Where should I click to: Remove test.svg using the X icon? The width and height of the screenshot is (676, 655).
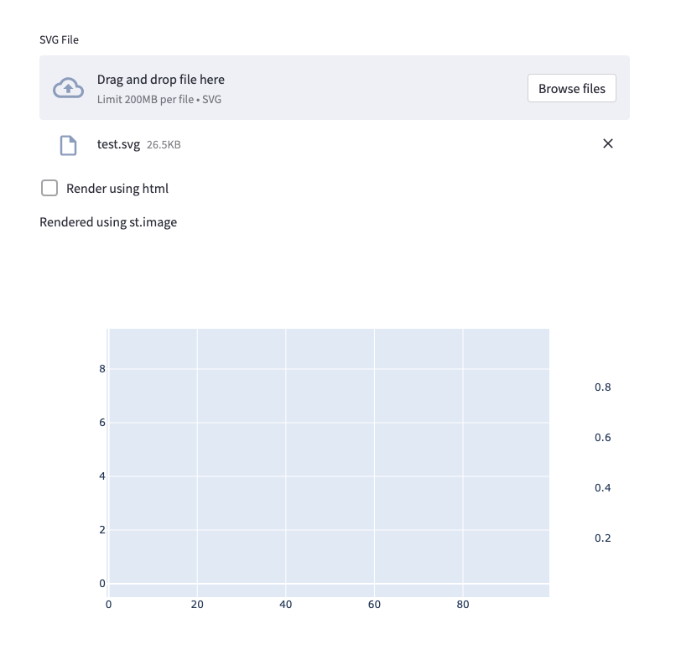point(608,143)
